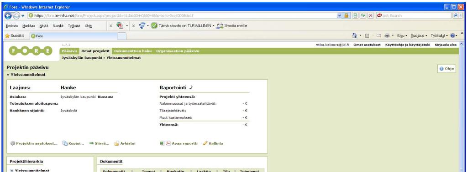
Task: Switch to Dokumenttien haku tab
Action: [133, 51]
